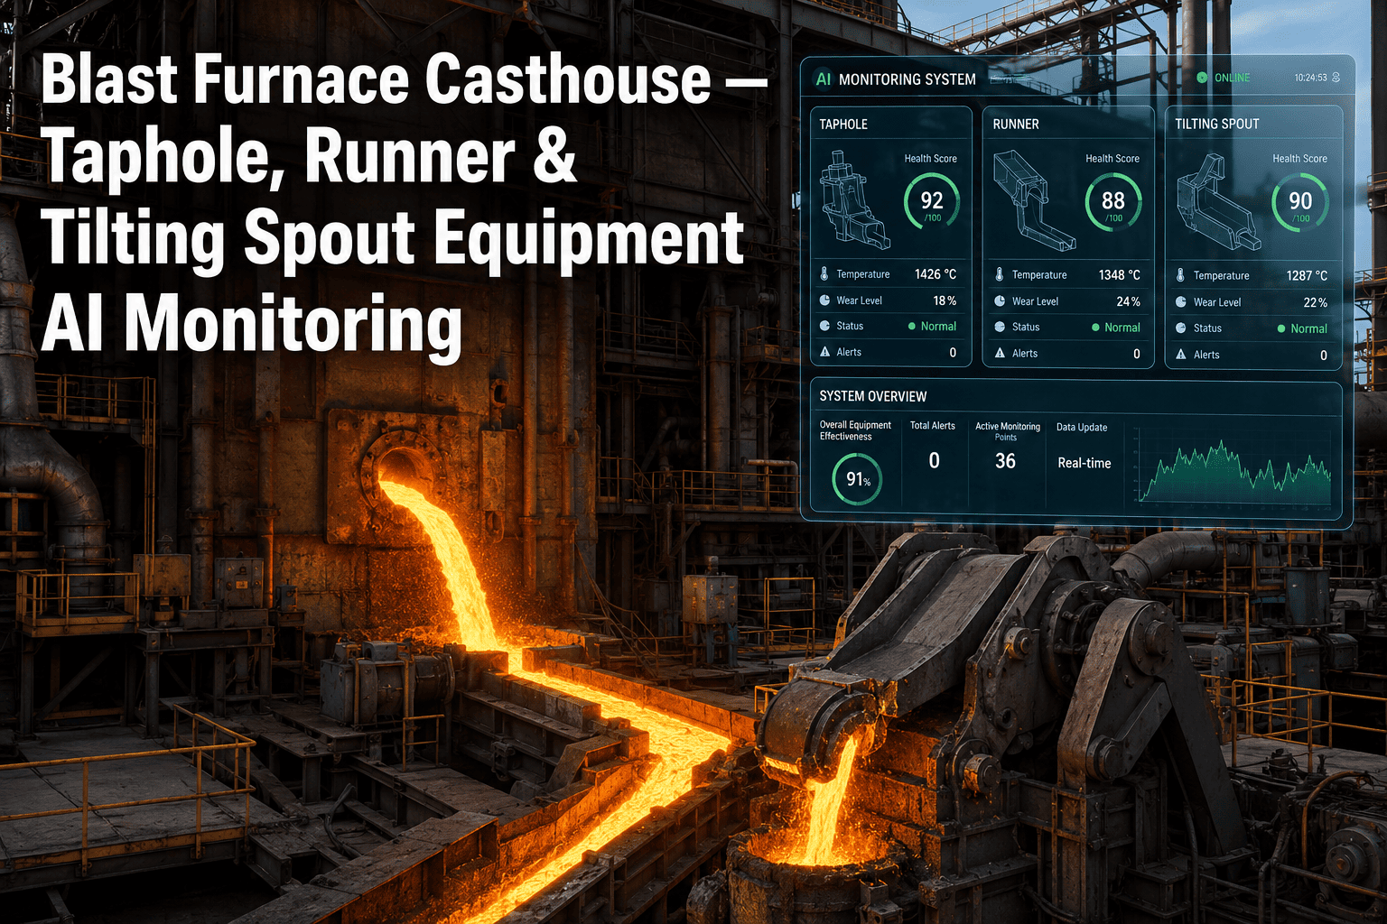Click the green Normal status dot in Runner card
The image size is (1387, 924).
1095,328
